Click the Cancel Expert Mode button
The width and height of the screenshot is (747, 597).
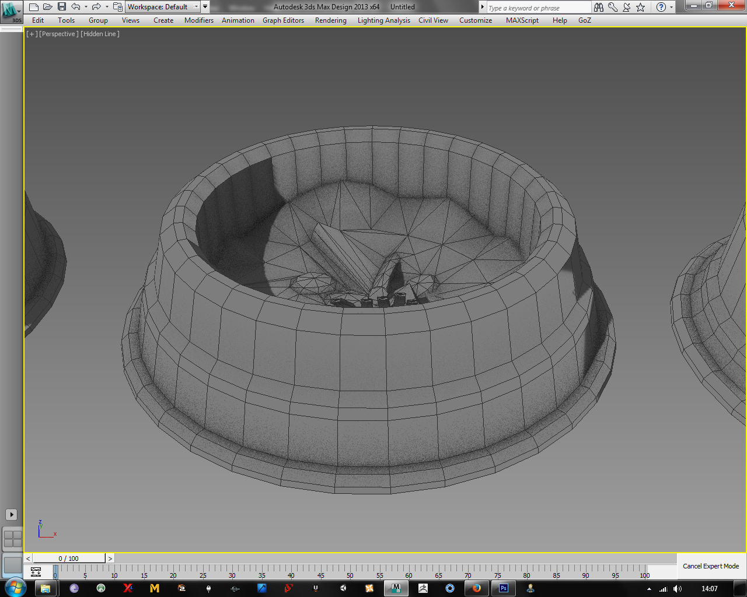711,566
